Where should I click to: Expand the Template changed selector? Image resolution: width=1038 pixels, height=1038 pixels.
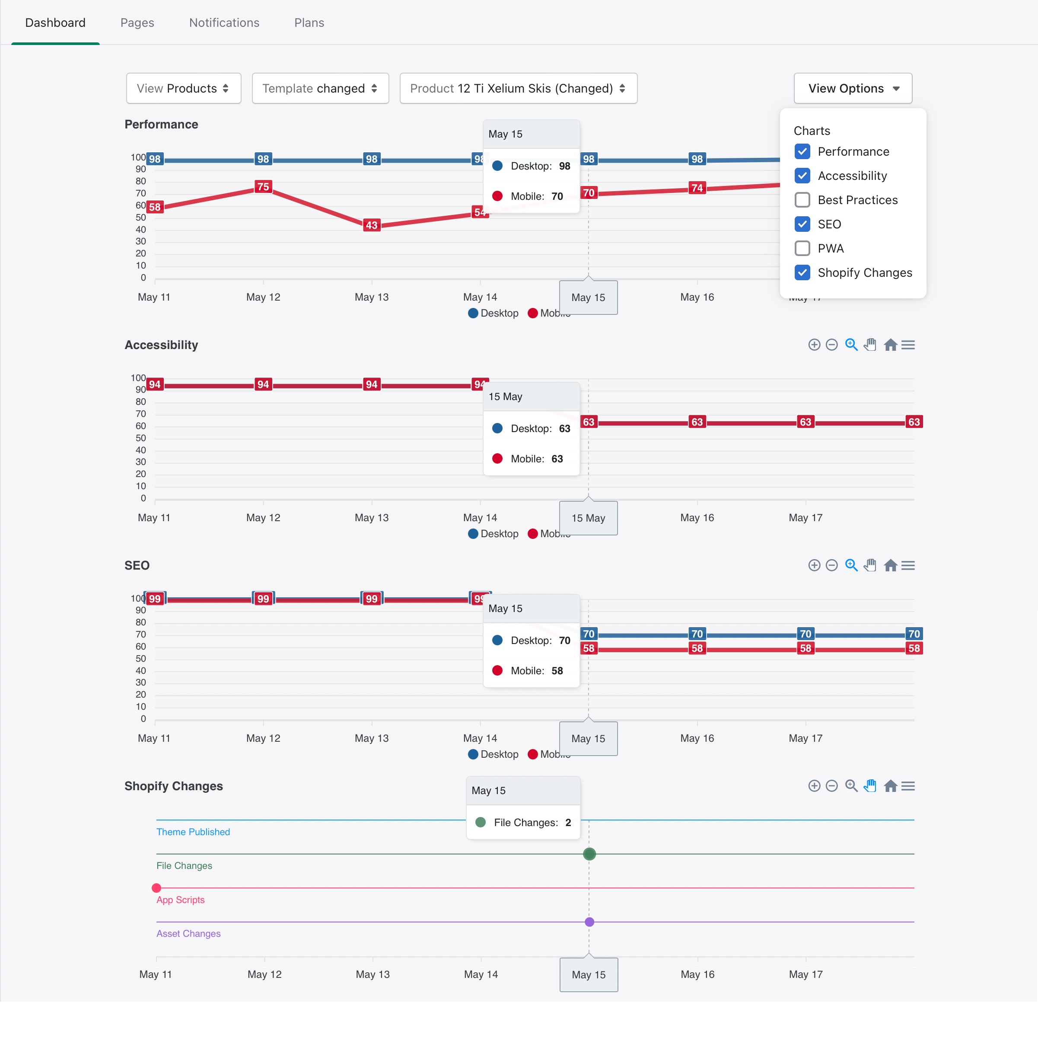pyautogui.click(x=320, y=88)
